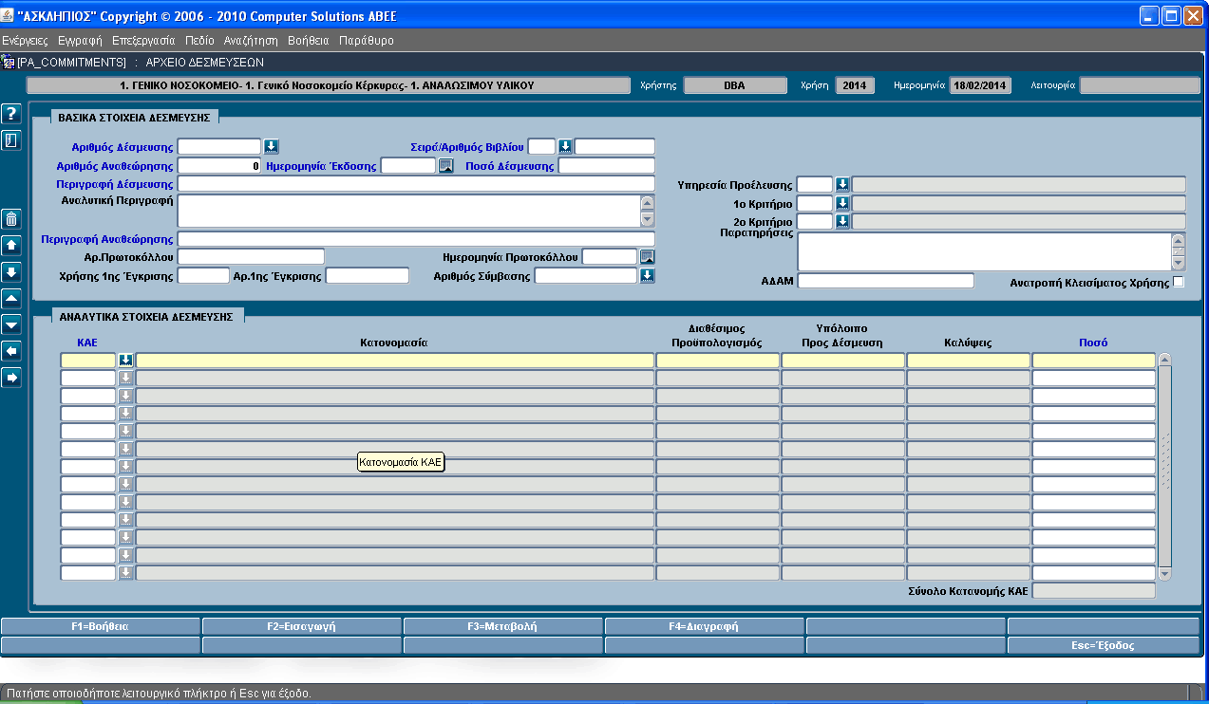Open ΚΑΕ lookup in first detail row
The width and height of the screenshot is (1209, 704).
pyautogui.click(x=125, y=361)
